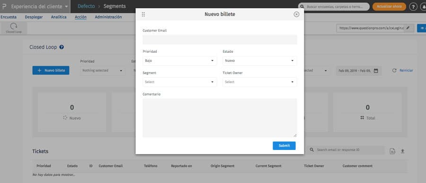Open the Administración menu
The image size is (426, 183).
click(x=108, y=17)
